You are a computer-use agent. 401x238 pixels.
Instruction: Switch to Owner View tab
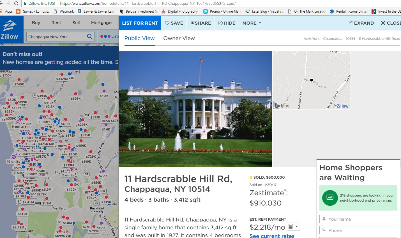[179, 38]
